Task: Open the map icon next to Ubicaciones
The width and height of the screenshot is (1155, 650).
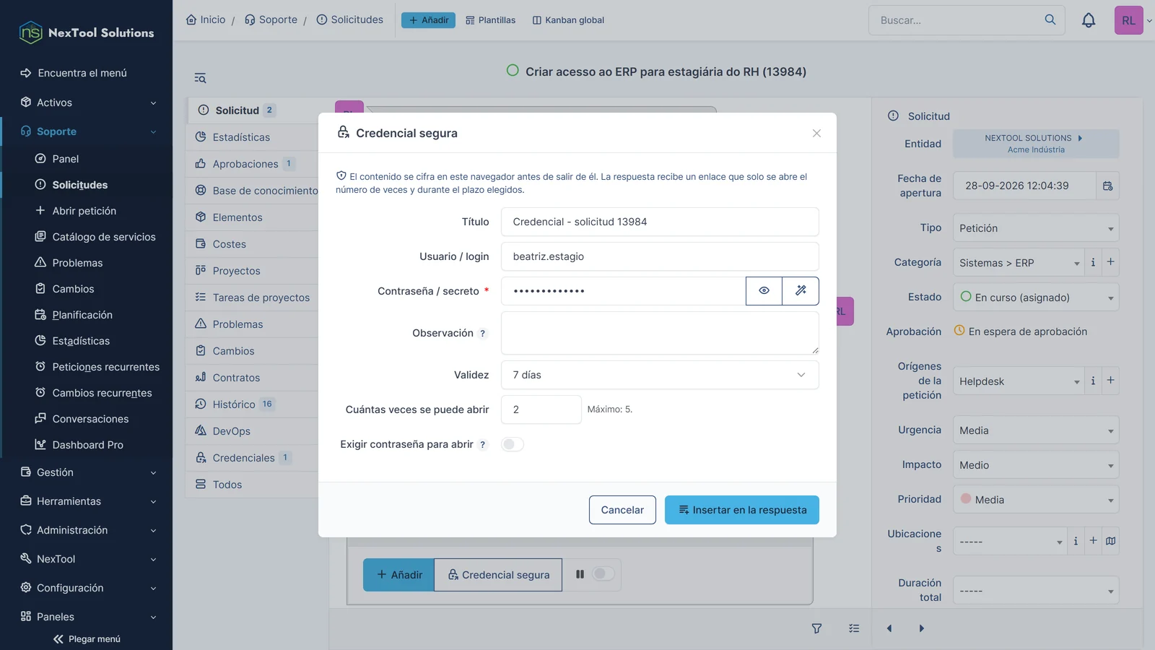Action: point(1111,541)
